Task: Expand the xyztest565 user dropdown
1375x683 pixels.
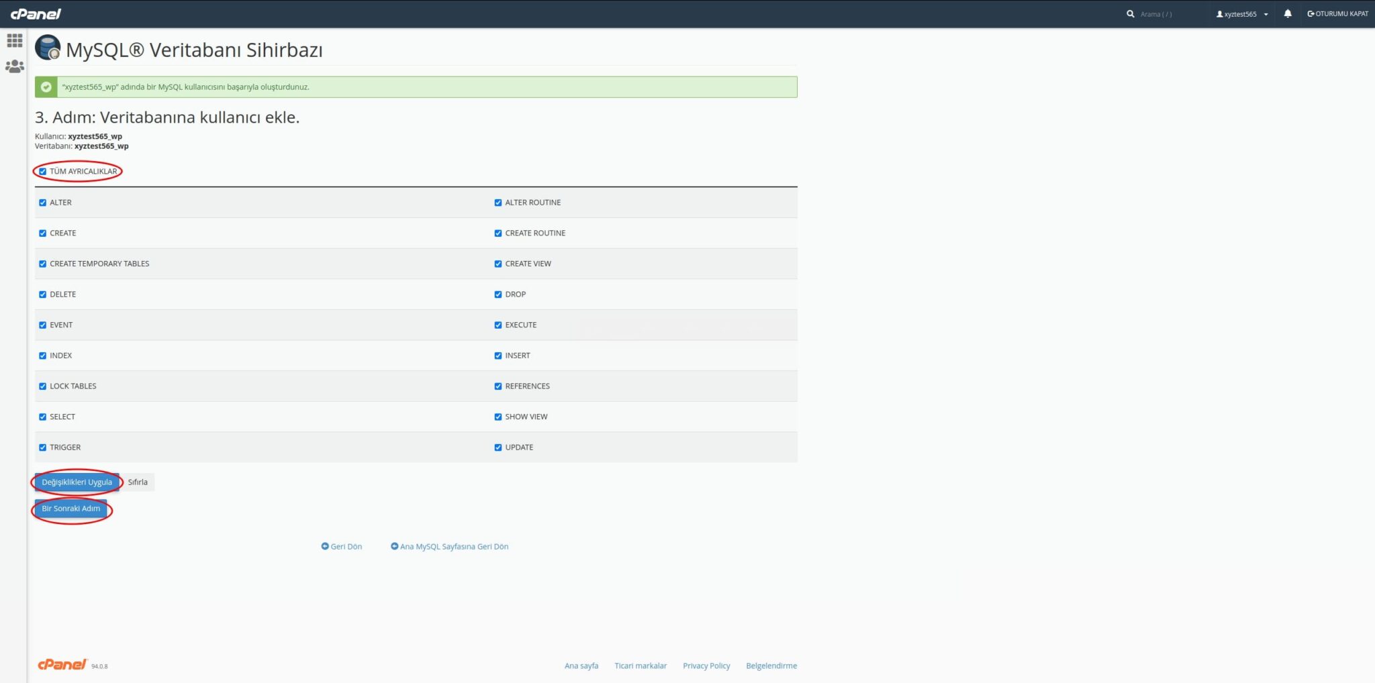Action: (x=1242, y=13)
